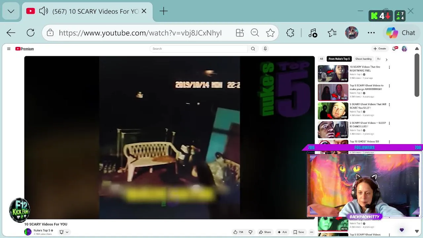Viewport: 423px width, 238px height.
Task: Open the browser extensions menu
Action: (290, 33)
